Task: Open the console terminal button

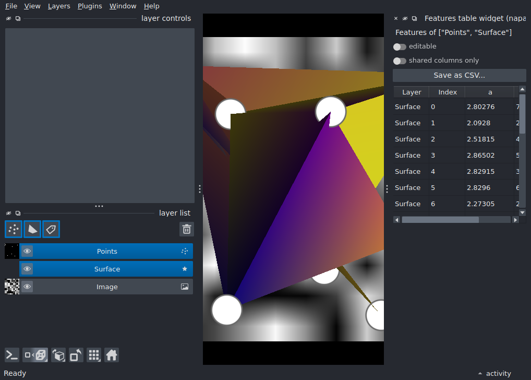Action: (12, 355)
